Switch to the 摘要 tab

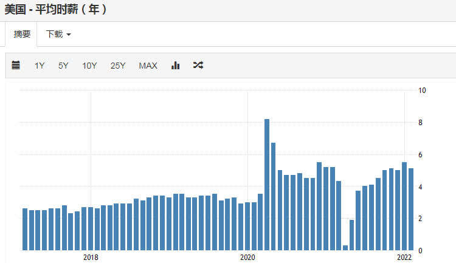click(x=22, y=34)
